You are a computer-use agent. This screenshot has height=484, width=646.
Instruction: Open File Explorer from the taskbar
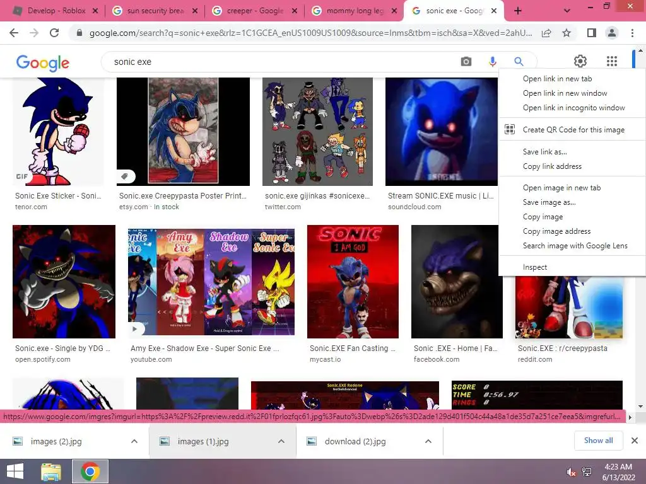[51, 471]
